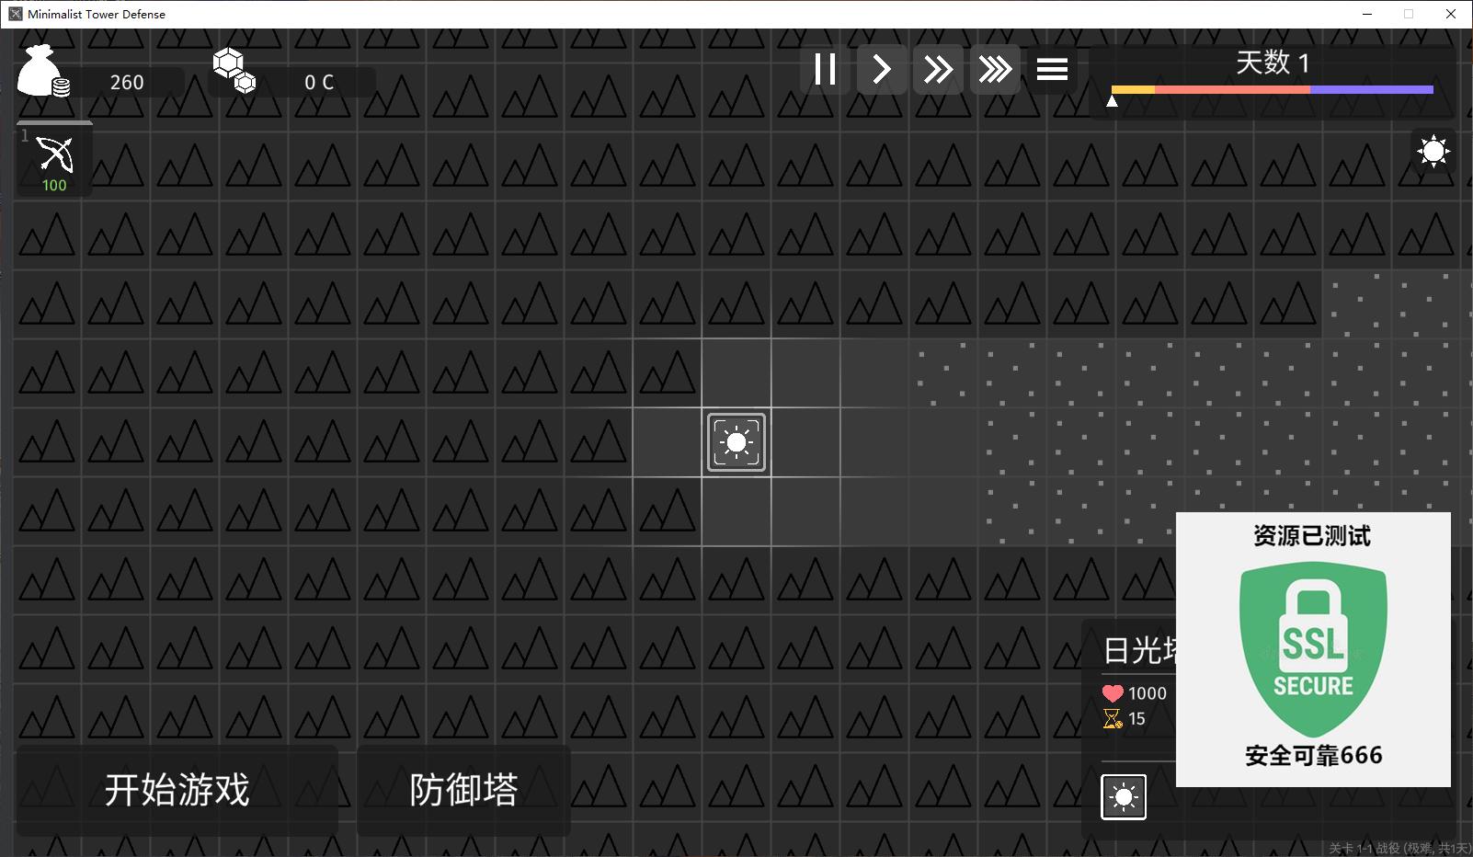Click the sun ability icon in tower panel
The height and width of the screenshot is (857, 1473).
(x=1124, y=796)
